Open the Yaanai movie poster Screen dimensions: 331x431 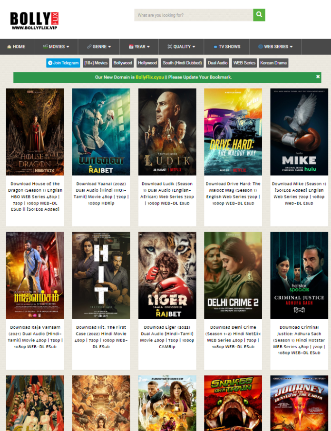point(101,132)
